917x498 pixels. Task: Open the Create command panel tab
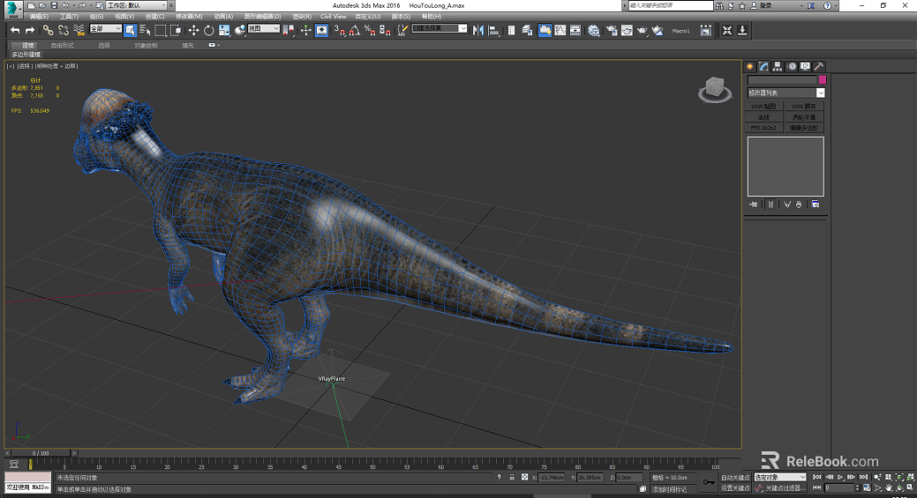[750, 67]
